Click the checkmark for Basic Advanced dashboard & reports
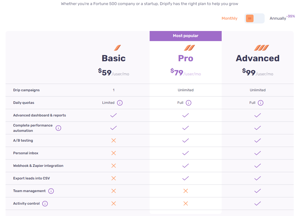297x216 pixels. coord(113,115)
